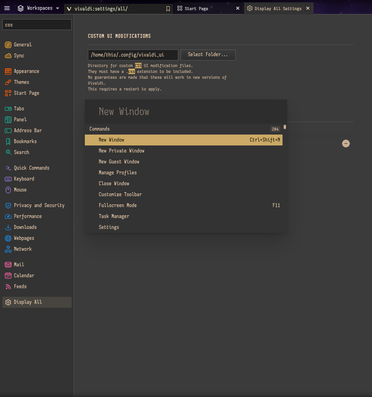372x397 pixels.
Task: Open the Vivaldi main menu hamburger icon
Action: [x=7, y=8]
